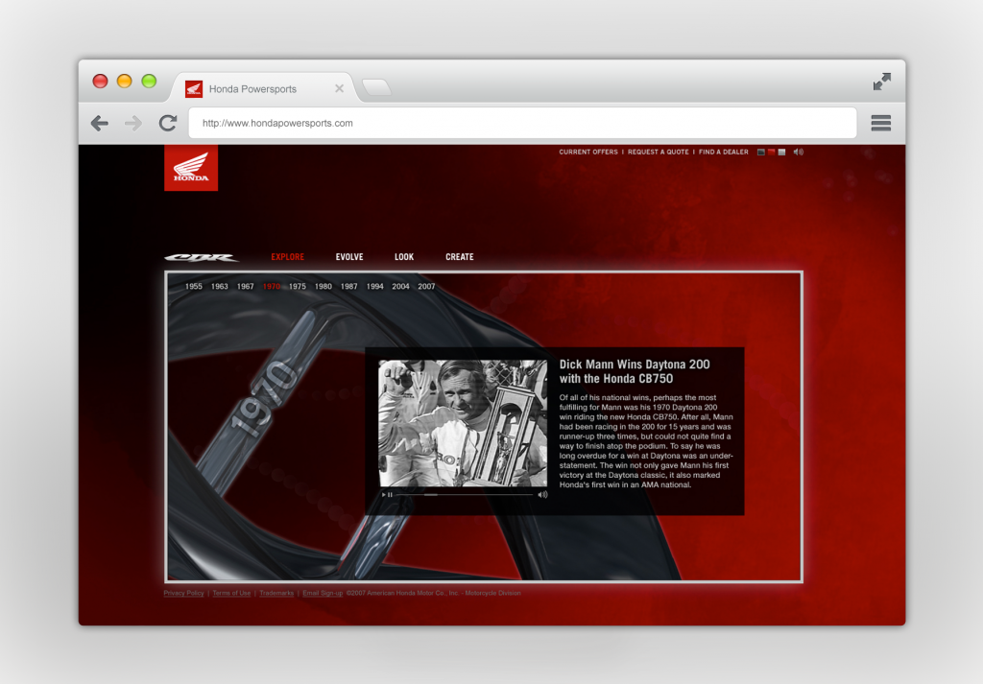Play or pause the Dick Mann video
The width and height of the screenshot is (983, 684).
(387, 495)
